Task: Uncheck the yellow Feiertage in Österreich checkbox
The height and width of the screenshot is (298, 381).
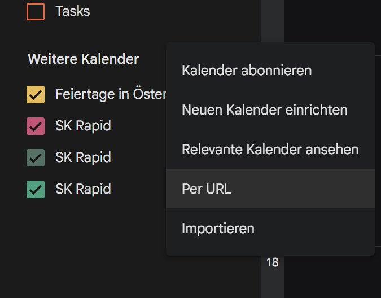Action: pos(36,94)
